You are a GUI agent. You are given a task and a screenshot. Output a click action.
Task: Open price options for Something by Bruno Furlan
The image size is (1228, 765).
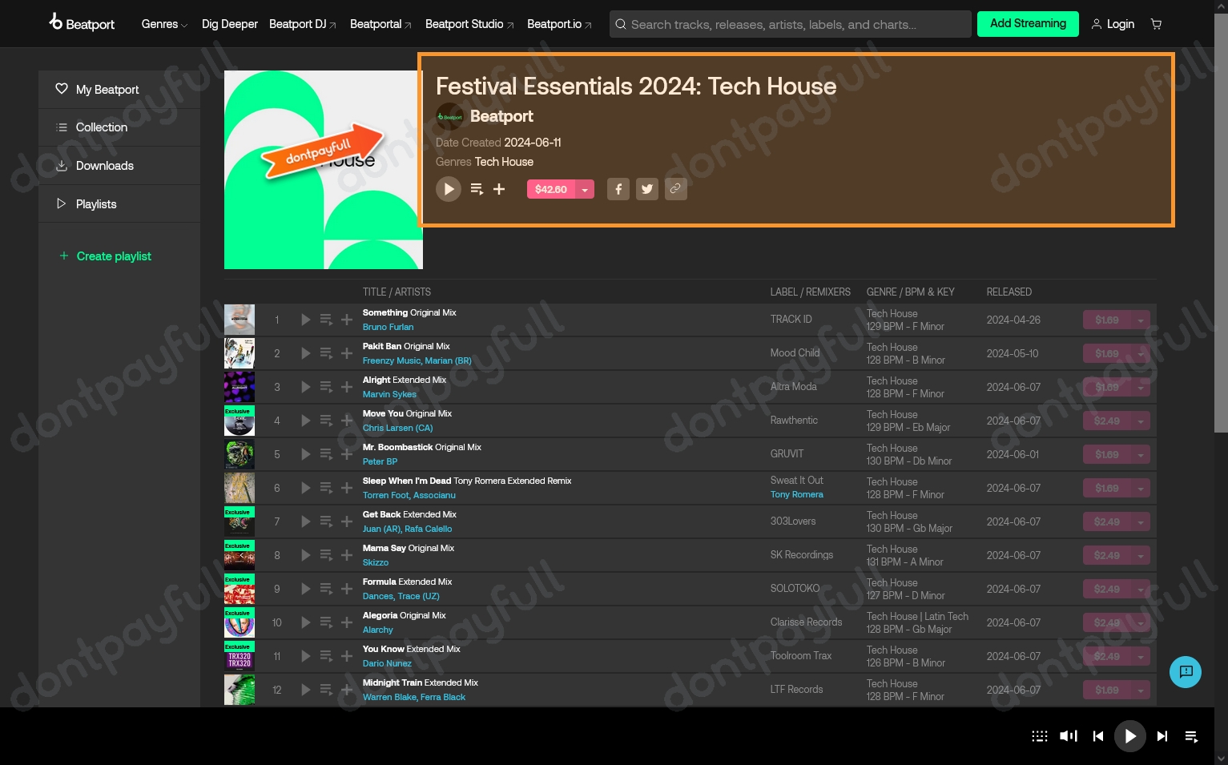point(1141,320)
